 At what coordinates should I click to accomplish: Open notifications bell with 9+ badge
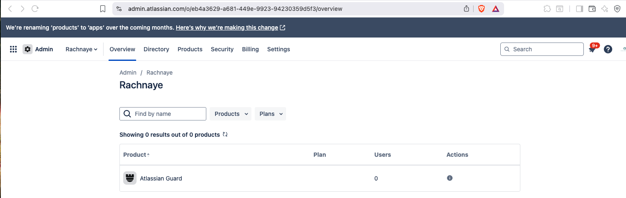[592, 50]
